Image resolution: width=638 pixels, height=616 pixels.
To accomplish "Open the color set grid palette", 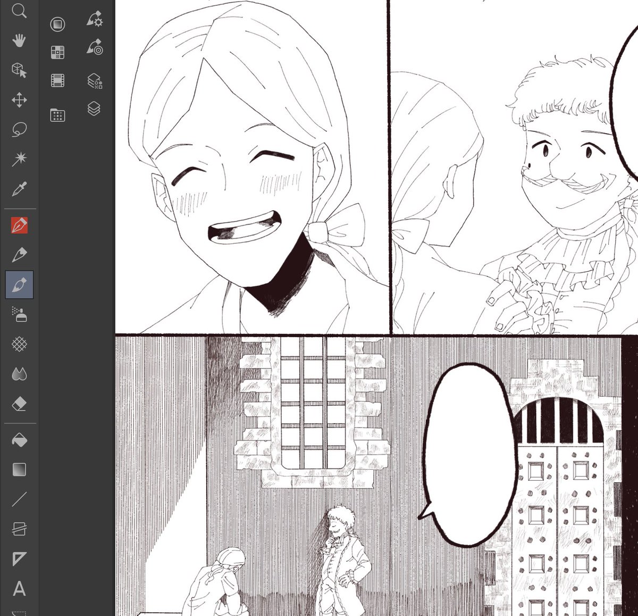I will (x=57, y=52).
